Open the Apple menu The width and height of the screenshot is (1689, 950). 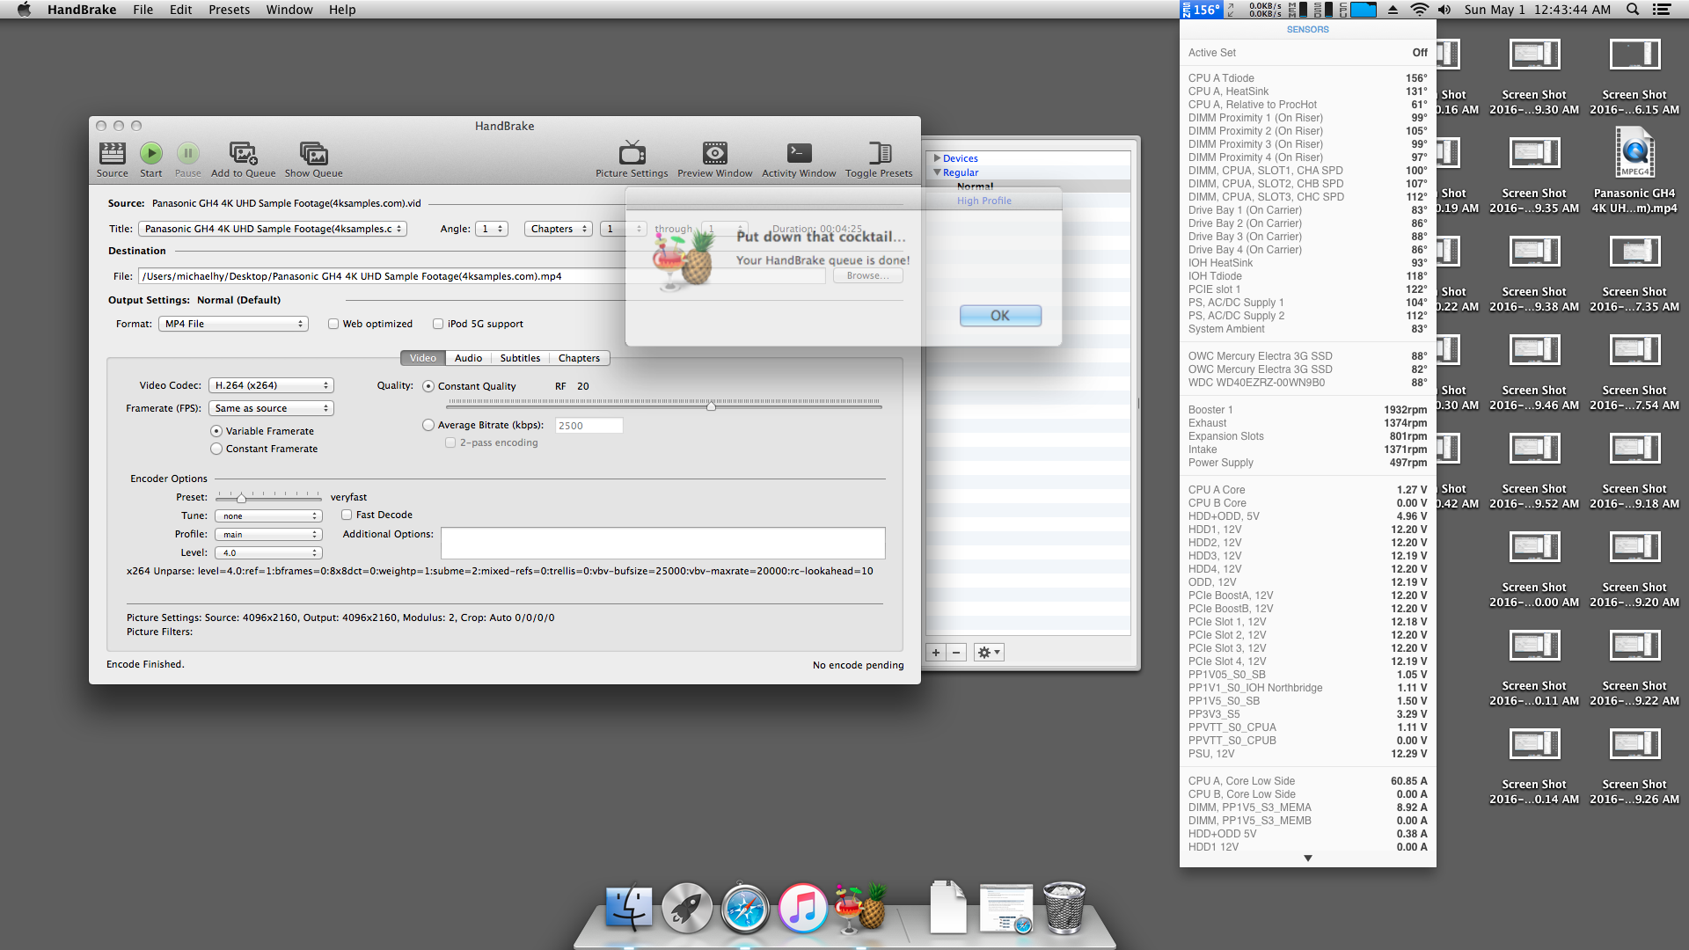24,10
